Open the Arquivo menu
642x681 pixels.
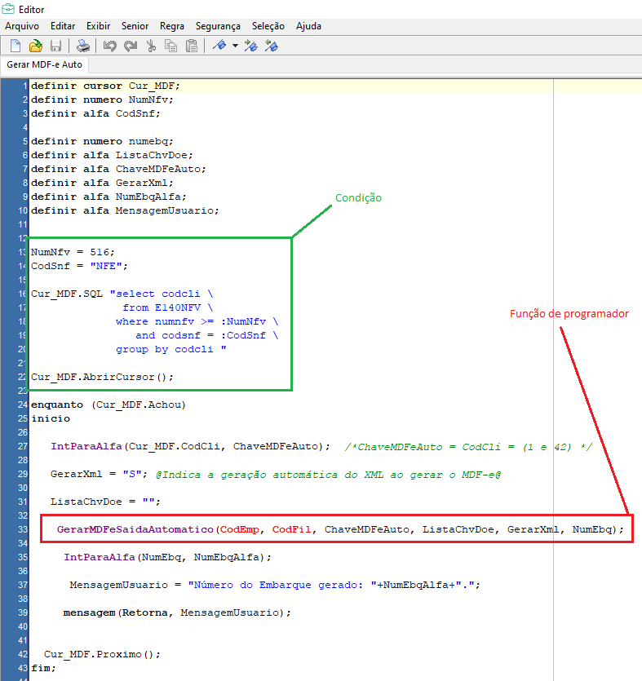coord(22,26)
